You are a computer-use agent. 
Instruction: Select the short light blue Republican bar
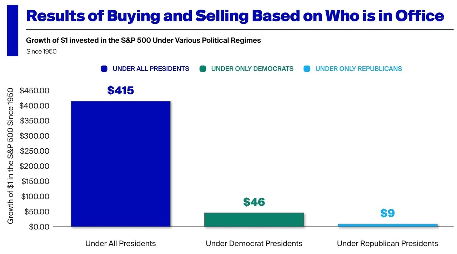(387, 225)
